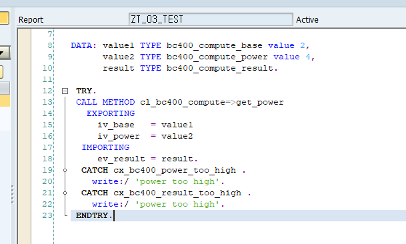
Task: Click 'ev_result' on line 18
Action: tap(121, 159)
